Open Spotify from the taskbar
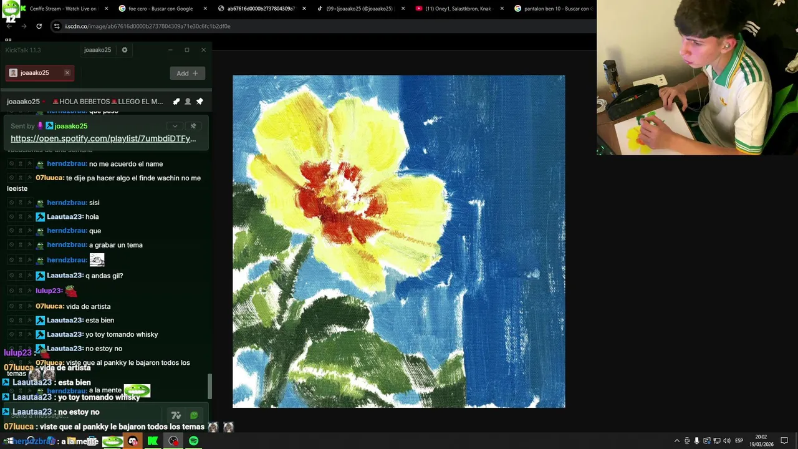Viewport: 798px width, 449px height. click(x=194, y=441)
